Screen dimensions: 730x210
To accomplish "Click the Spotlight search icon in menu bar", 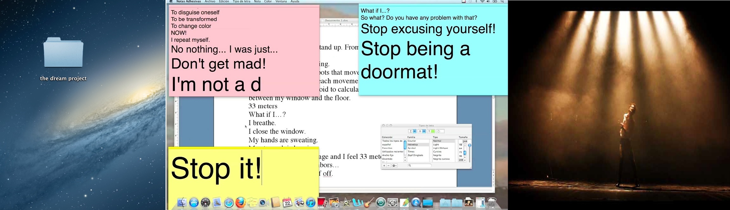I will tap(502, 2).
